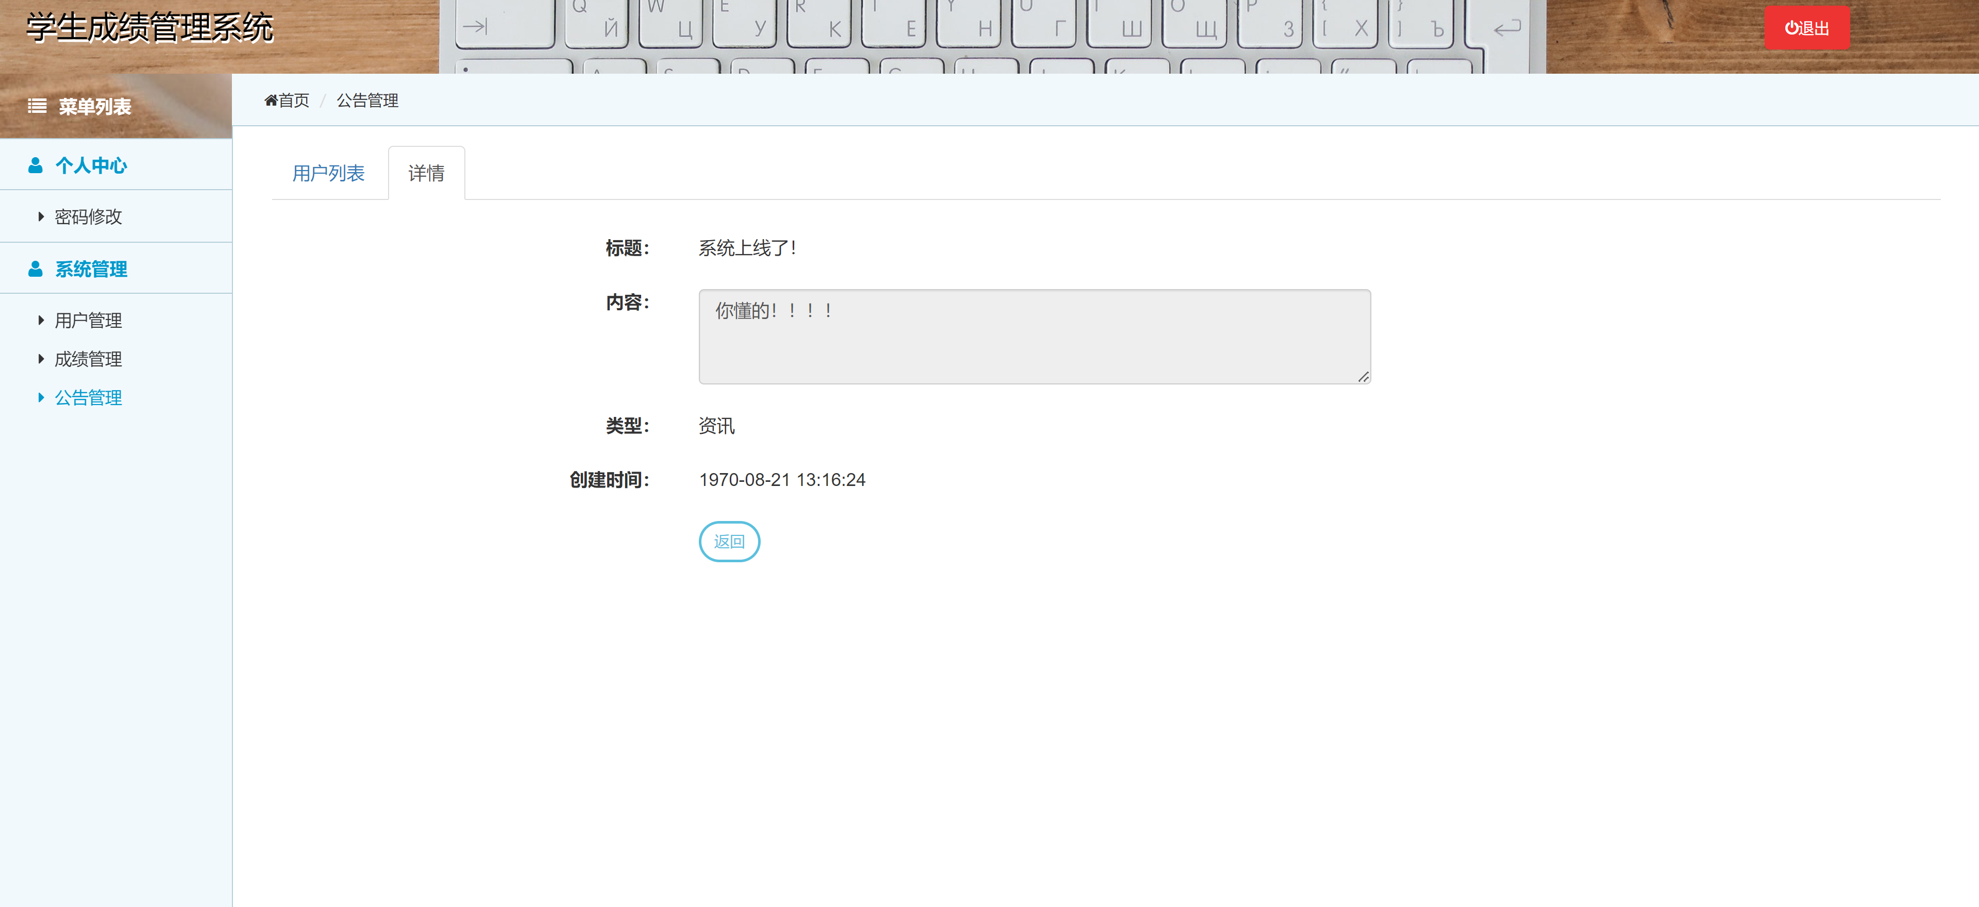Click the red 退出 logout button
This screenshot has height=907, width=1979.
[1807, 28]
